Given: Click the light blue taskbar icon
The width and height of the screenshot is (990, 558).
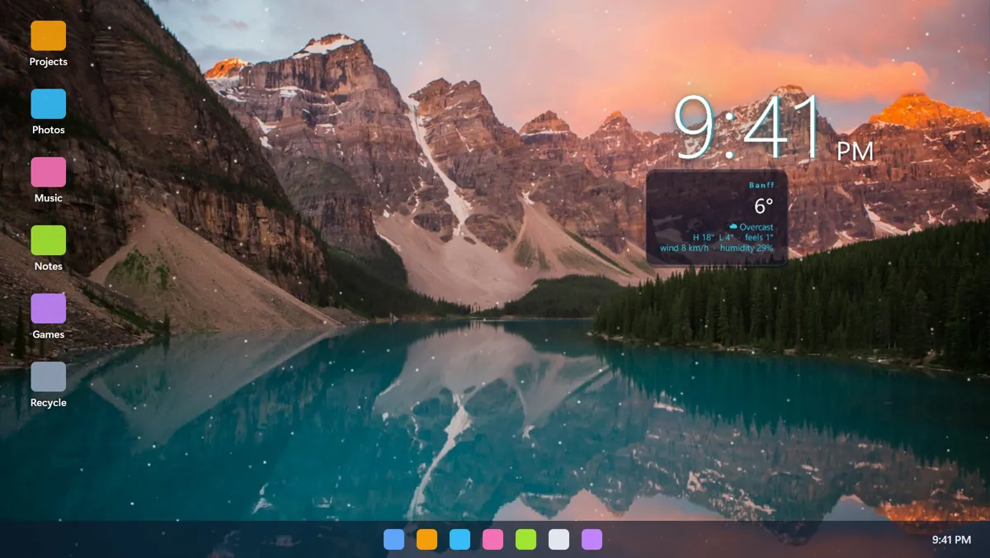Looking at the screenshot, I should click(x=394, y=540).
